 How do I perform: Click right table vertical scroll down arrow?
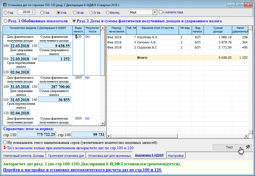point(250,132)
